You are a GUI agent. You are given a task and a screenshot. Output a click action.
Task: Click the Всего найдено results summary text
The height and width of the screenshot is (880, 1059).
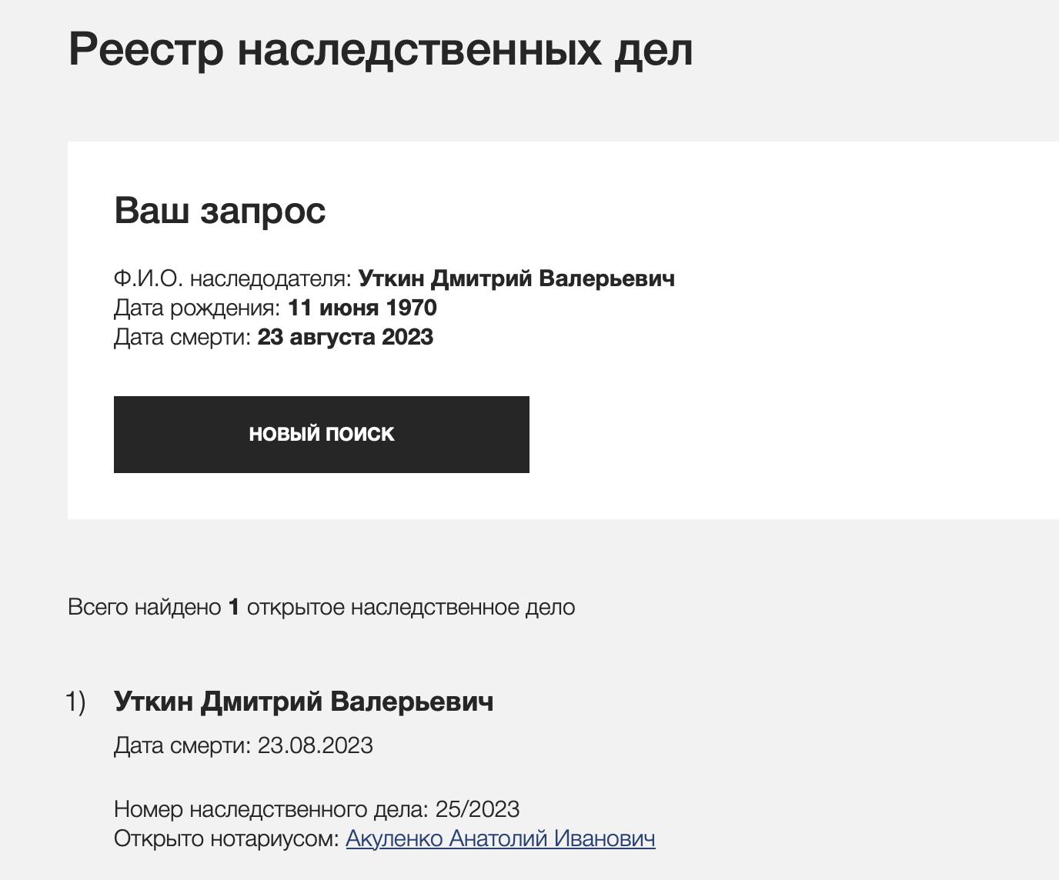point(145,607)
